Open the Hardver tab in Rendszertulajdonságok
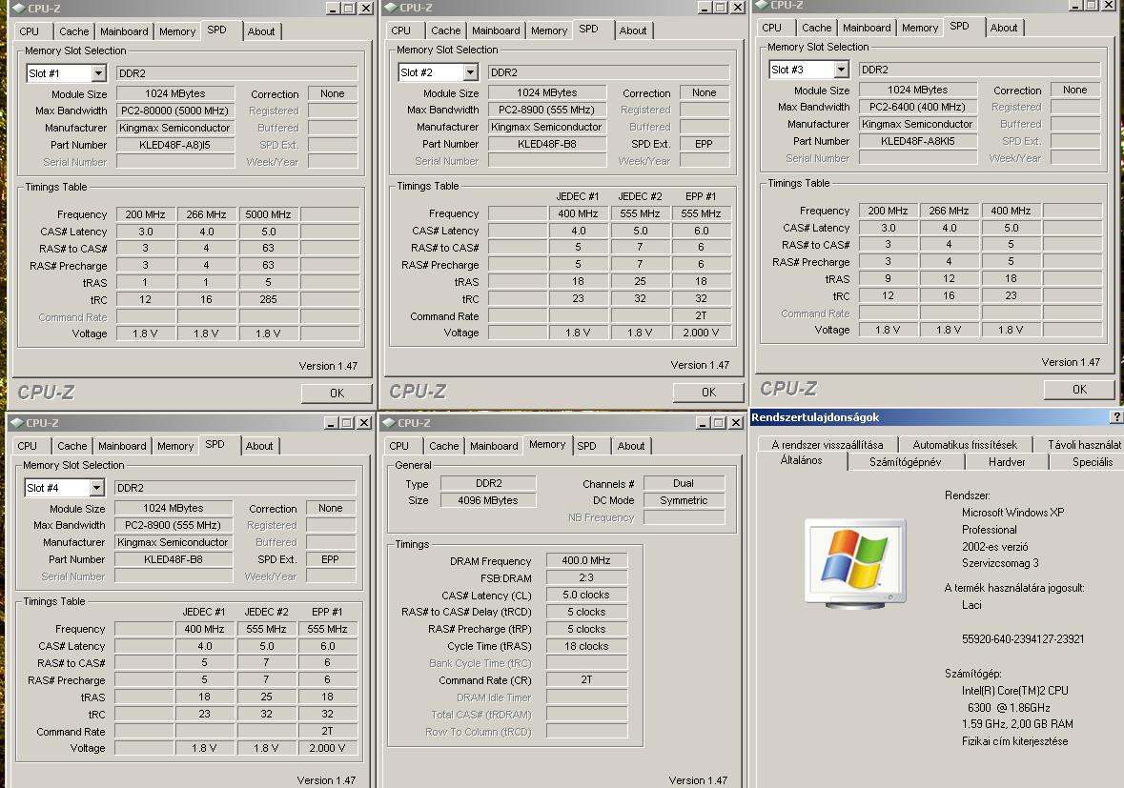Image resolution: width=1124 pixels, height=788 pixels. click(x=1007, y=462)
